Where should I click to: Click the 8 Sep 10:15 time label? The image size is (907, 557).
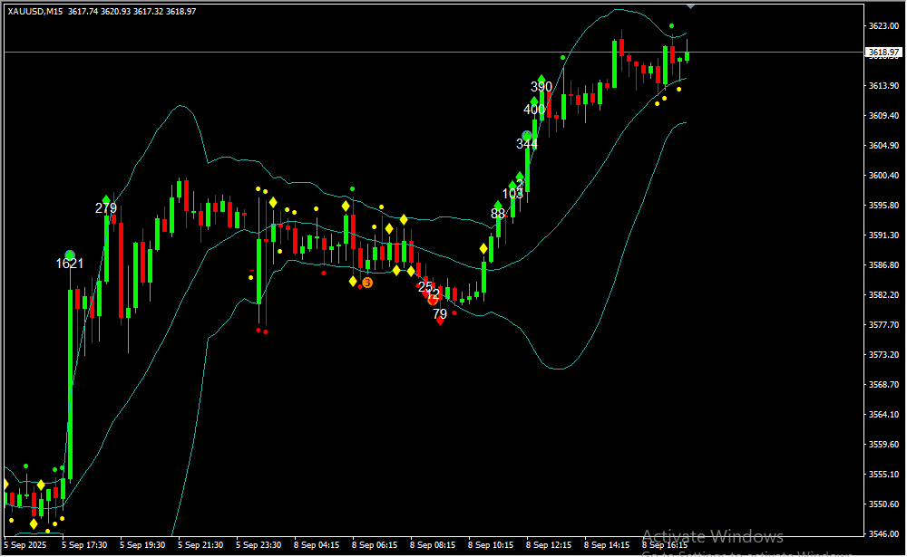click(x=491, y=545)
